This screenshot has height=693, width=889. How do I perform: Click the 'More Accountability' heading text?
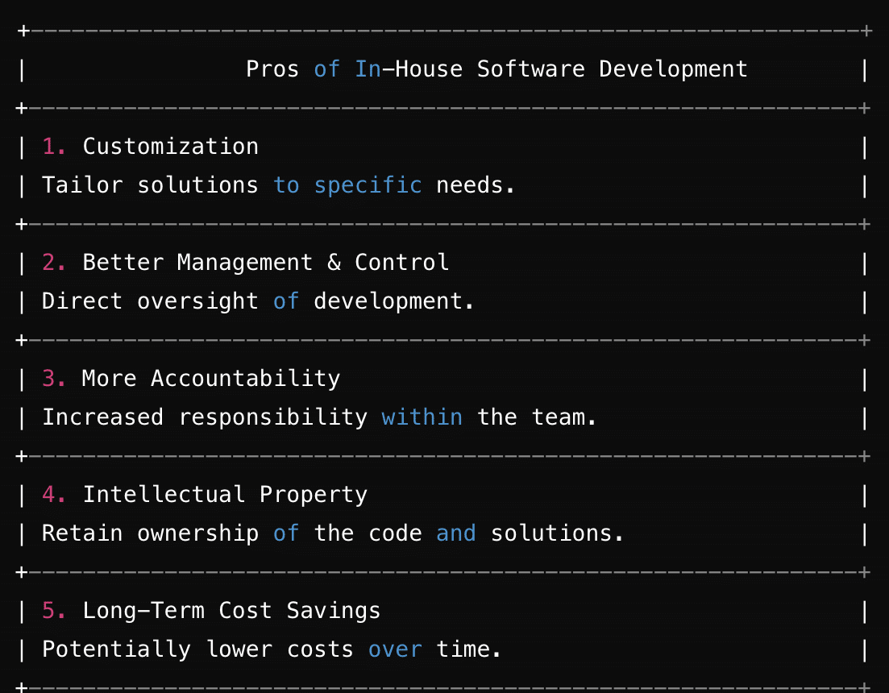(x=210, y=378)
